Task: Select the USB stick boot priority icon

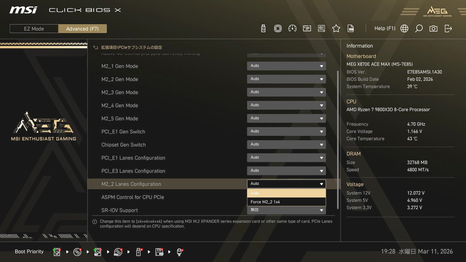Action: coord(139,252)
